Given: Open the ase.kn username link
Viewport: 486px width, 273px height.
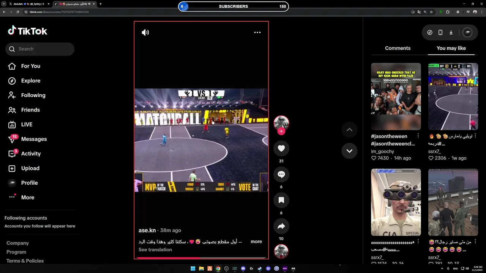Looking at the screenshot, I should tap(147, 230).
